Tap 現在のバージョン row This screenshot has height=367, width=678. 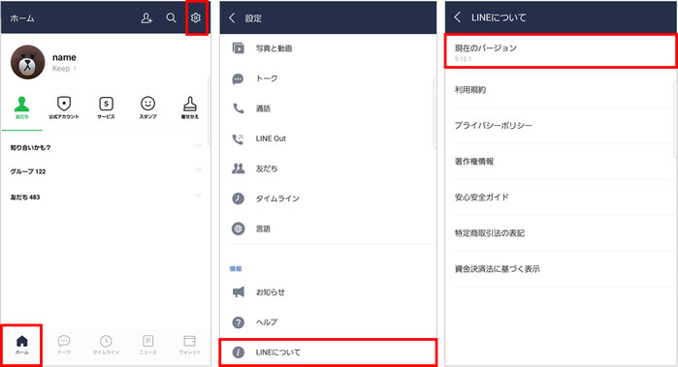(561, 52)
